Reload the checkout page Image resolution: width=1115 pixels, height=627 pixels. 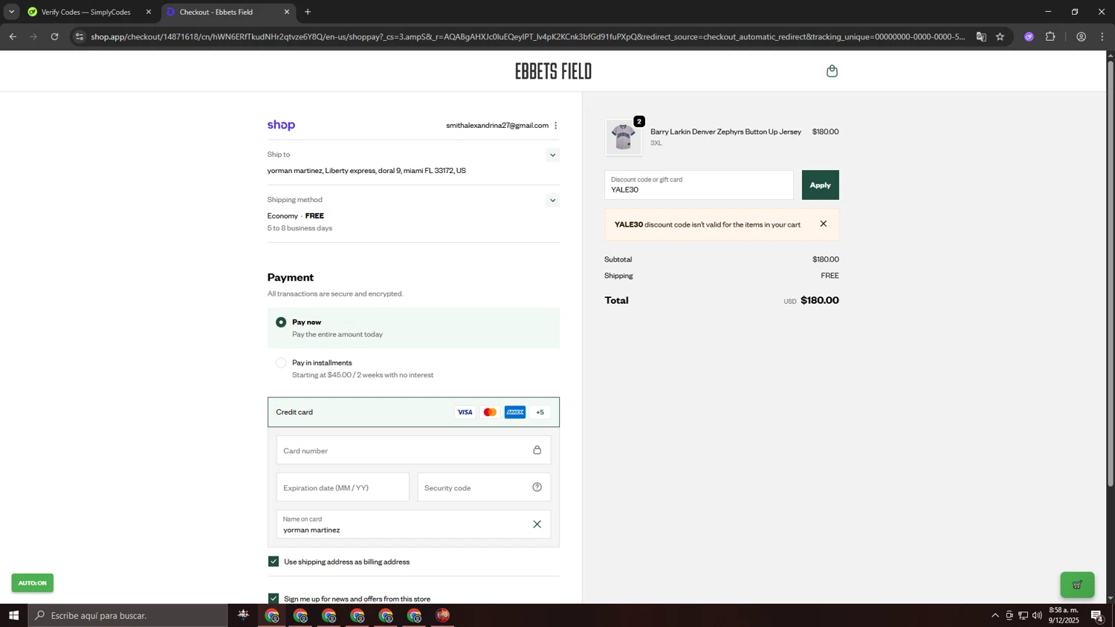pos(54,36)
